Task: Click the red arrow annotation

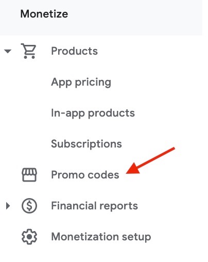Action: (150, 160)
